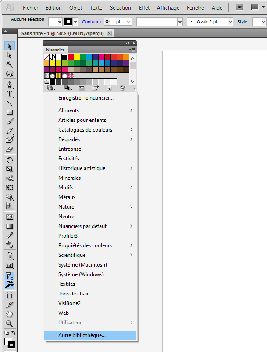Select the Paintbrush tool

pos(10,121)
